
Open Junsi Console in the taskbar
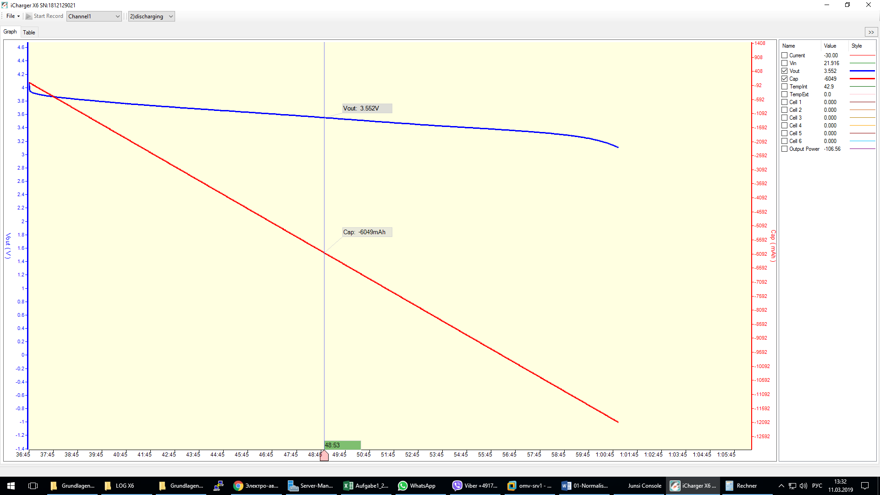click(x=644, y=486)
